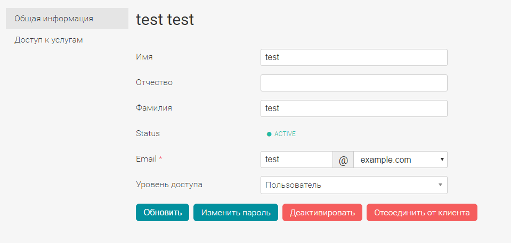Click the red asterisk beside Email
This screenshot has width=511, height=243.
pos(160,159)
